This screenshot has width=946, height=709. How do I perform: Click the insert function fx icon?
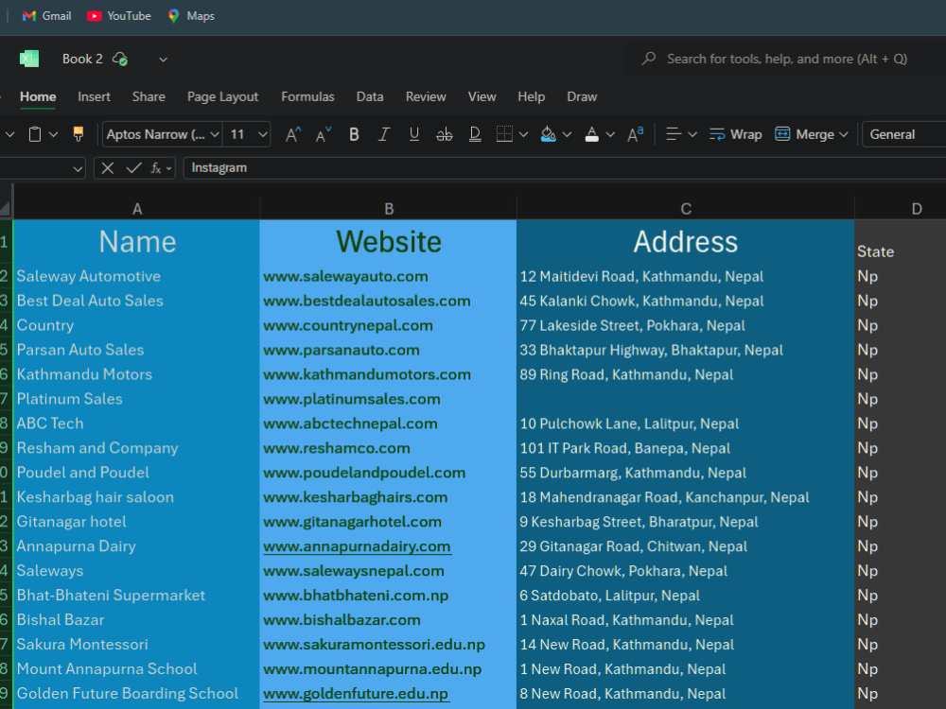[156, 168]
